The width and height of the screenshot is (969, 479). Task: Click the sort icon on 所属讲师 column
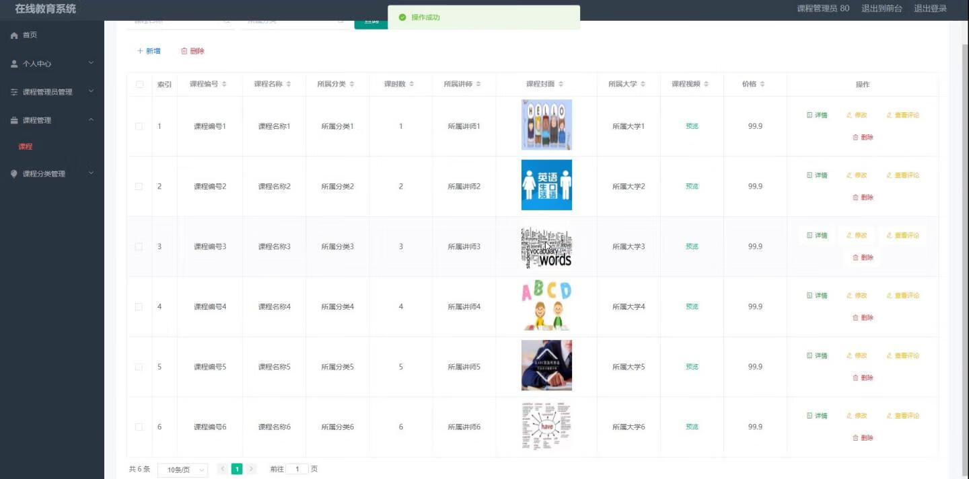point(478,84)
